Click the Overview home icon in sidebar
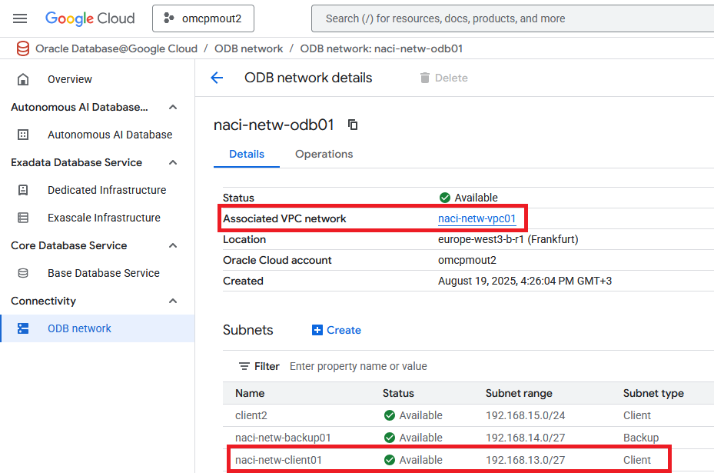 pyautogui.click(x=23, y=79)
